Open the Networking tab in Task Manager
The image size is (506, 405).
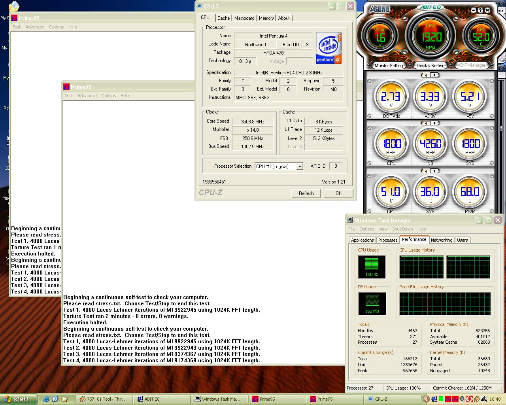(x=441, y=240)
